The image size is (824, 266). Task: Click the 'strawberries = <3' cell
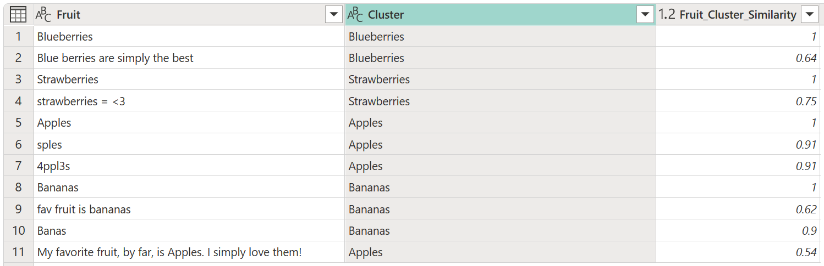point(189,101)
